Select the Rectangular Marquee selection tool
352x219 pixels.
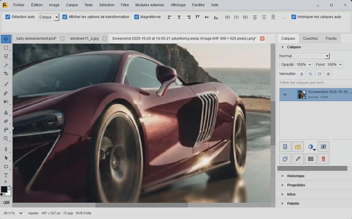6,48
